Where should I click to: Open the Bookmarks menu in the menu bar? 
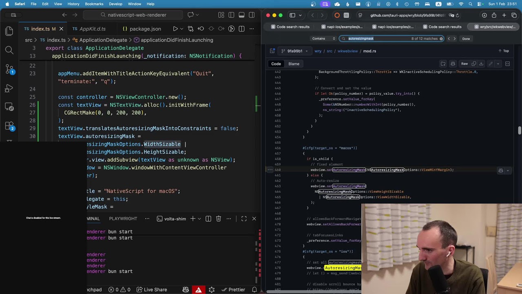click(94, 4)
